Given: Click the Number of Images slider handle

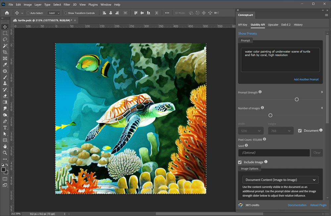Looking at the screenshot, I should coord(270,115).
